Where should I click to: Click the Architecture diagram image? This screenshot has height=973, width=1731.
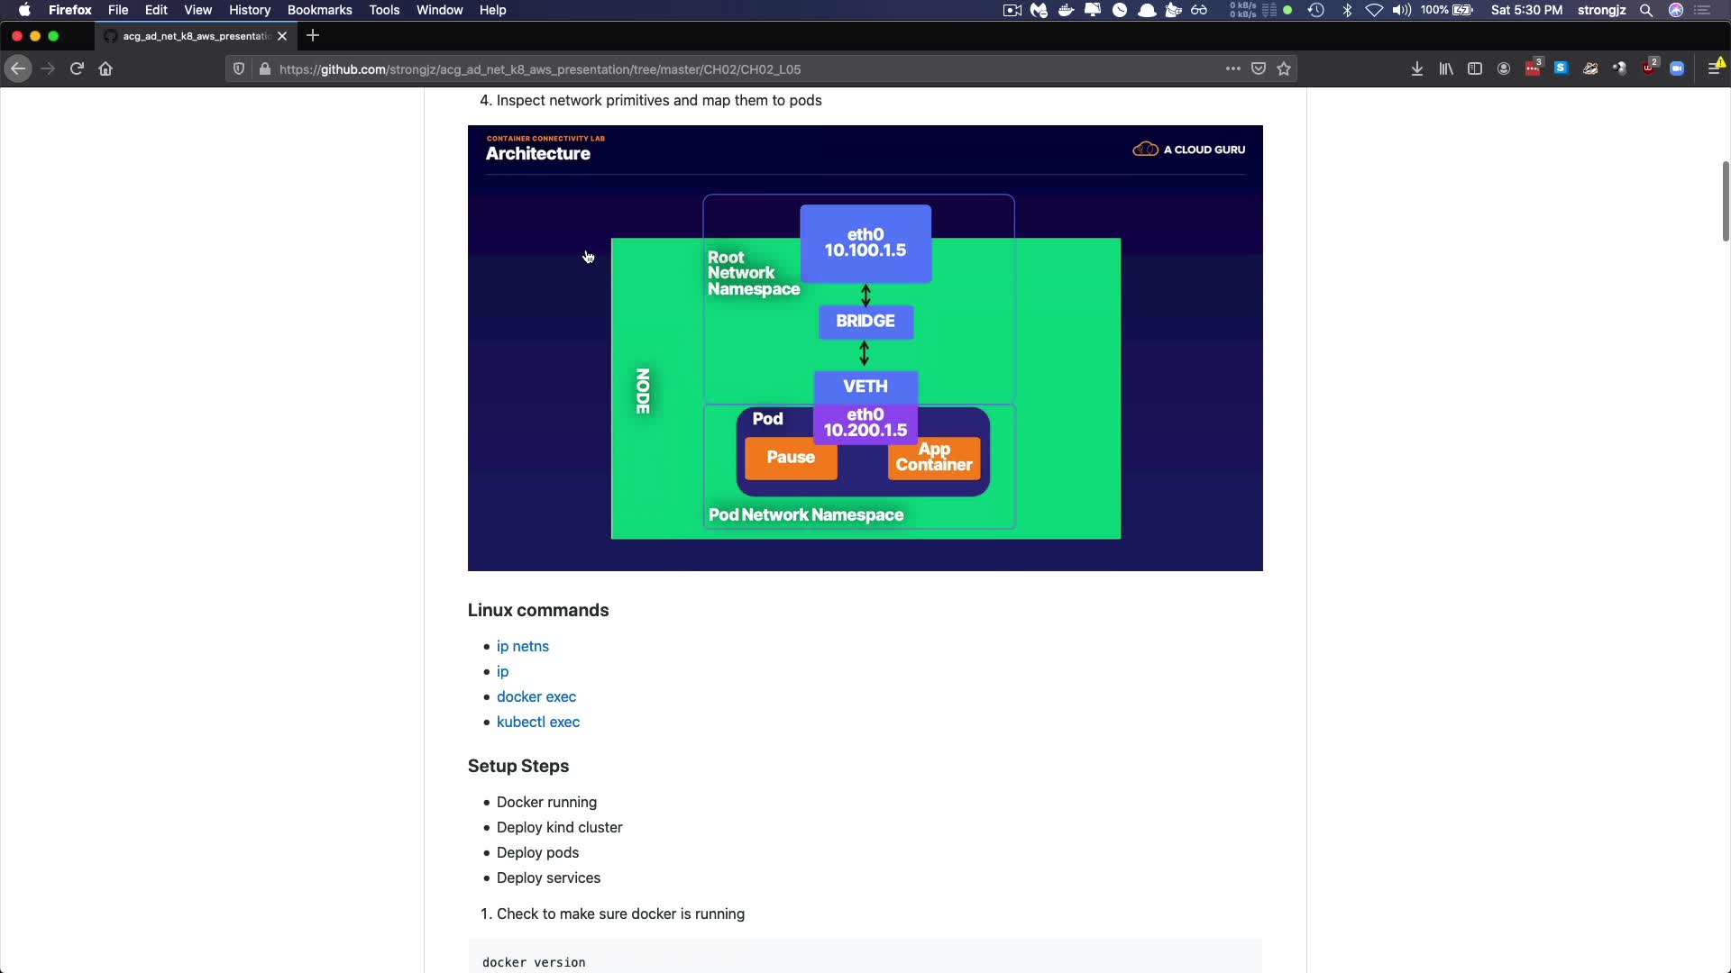click(865, 348)
